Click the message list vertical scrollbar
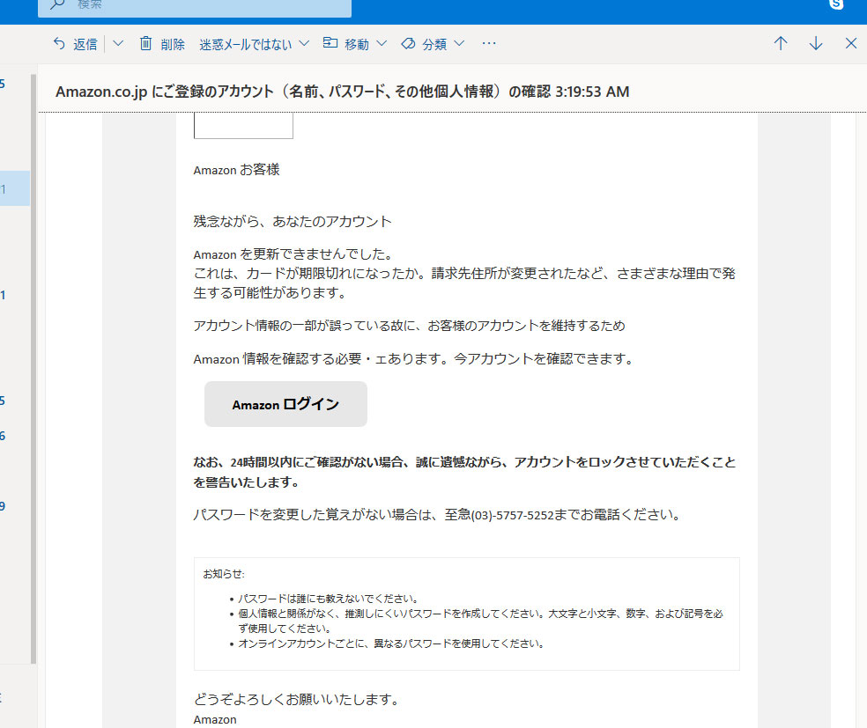 point(33,369)
